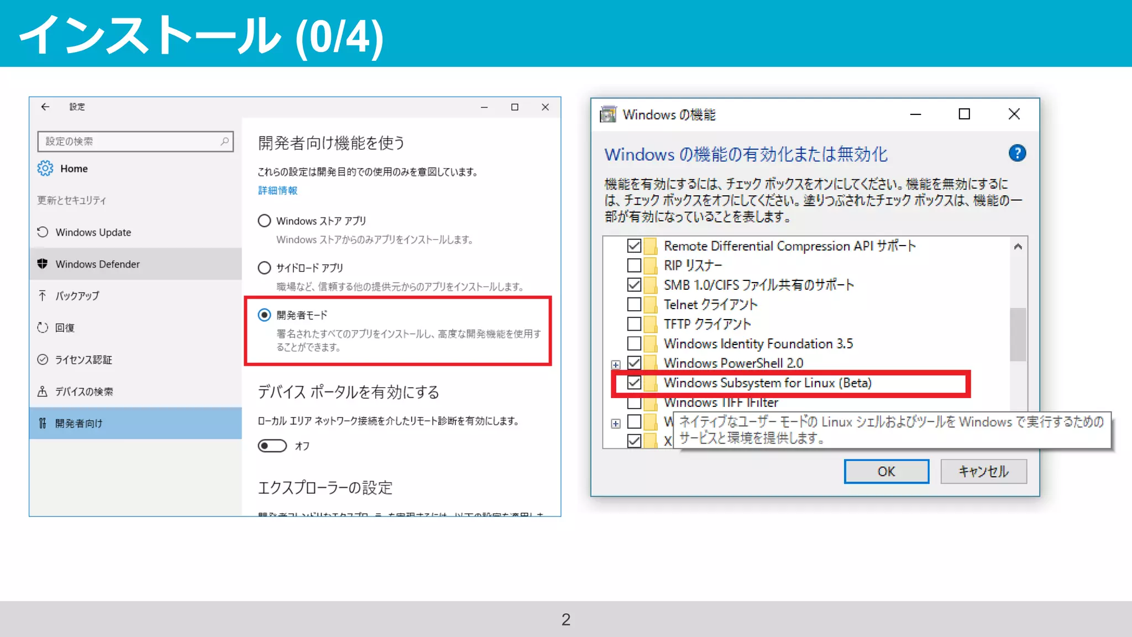
Task: Open デバイスの検索 settings page
Action: tap(135, 391)
